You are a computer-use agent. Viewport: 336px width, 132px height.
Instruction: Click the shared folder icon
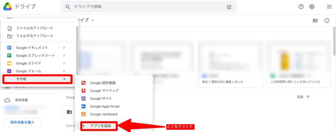click(69, 112)
